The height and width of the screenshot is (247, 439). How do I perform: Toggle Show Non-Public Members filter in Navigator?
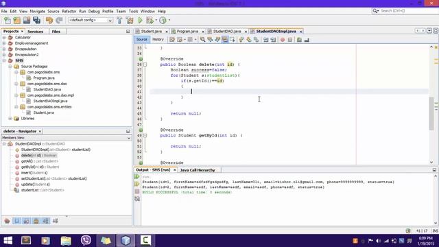pyautogui.click(x=36, y=221)
